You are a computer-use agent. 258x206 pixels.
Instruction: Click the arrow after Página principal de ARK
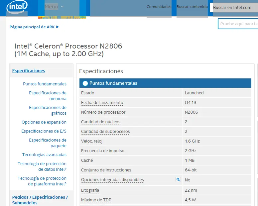point(58,27)
